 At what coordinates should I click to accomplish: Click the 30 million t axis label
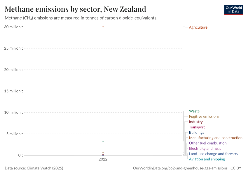pos(13,27)
